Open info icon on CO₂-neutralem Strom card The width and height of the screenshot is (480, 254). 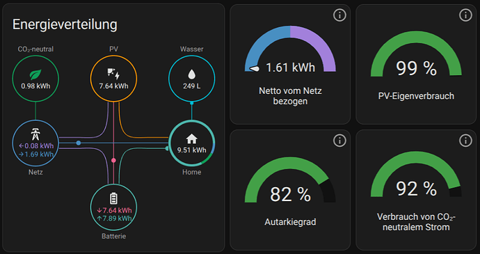pos(465,141)
